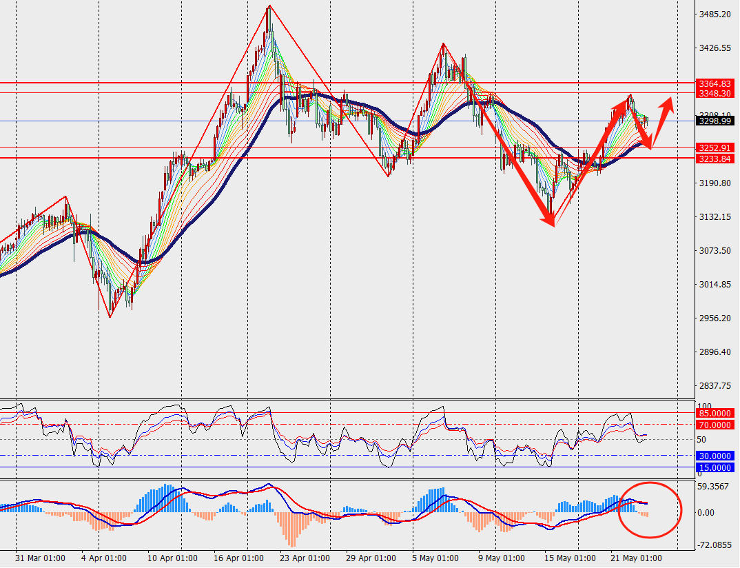Click the 3364.83 red price level label
Viewport: 740px width, 568px height.
[x=714, y=83]
